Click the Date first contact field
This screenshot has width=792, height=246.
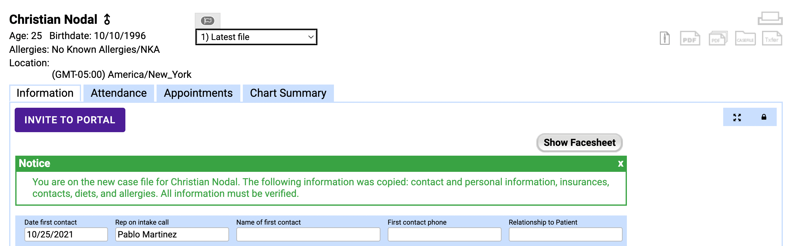[x=66, y=234]
